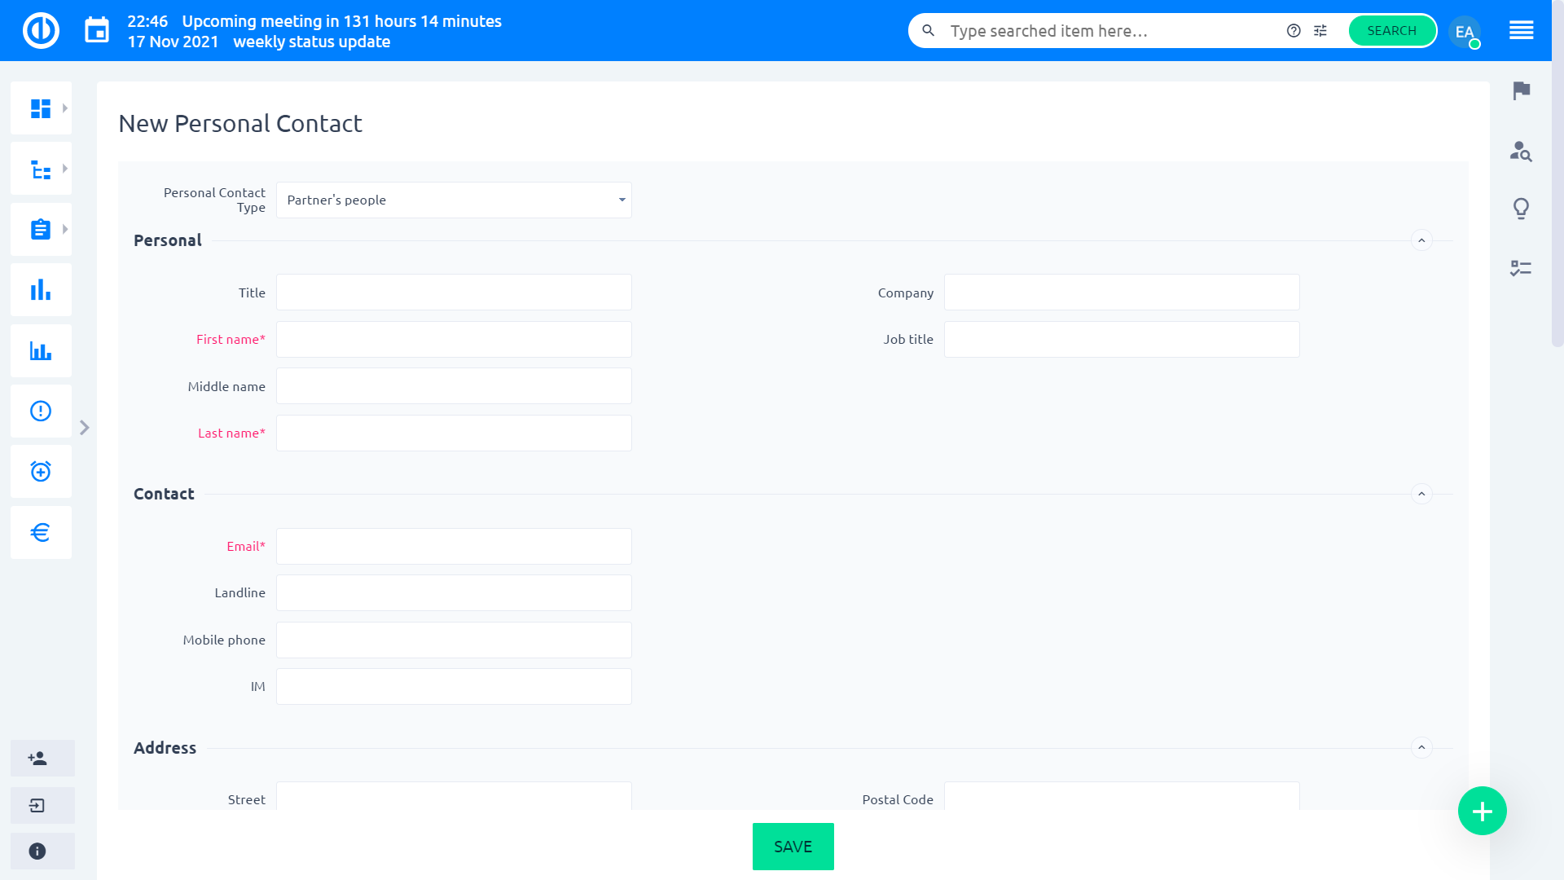The image size is (1564, 880).
Task: Click the Email input field
Action: click(x=454, y=546)
